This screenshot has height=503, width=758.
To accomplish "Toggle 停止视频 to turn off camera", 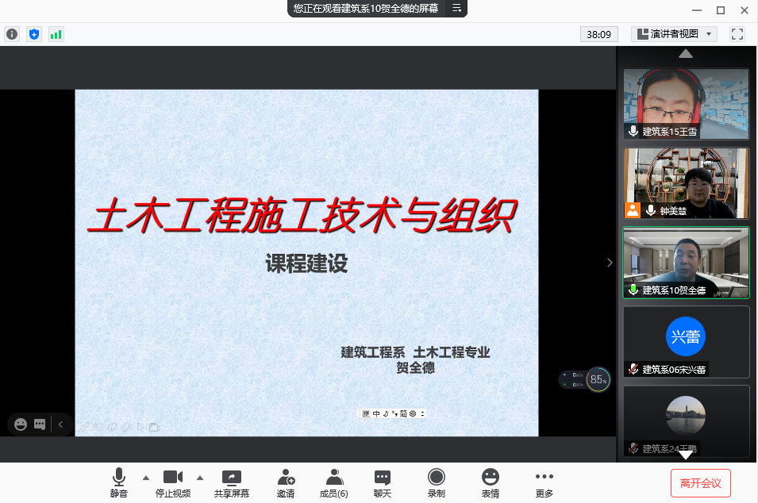I will coord(172,482).
